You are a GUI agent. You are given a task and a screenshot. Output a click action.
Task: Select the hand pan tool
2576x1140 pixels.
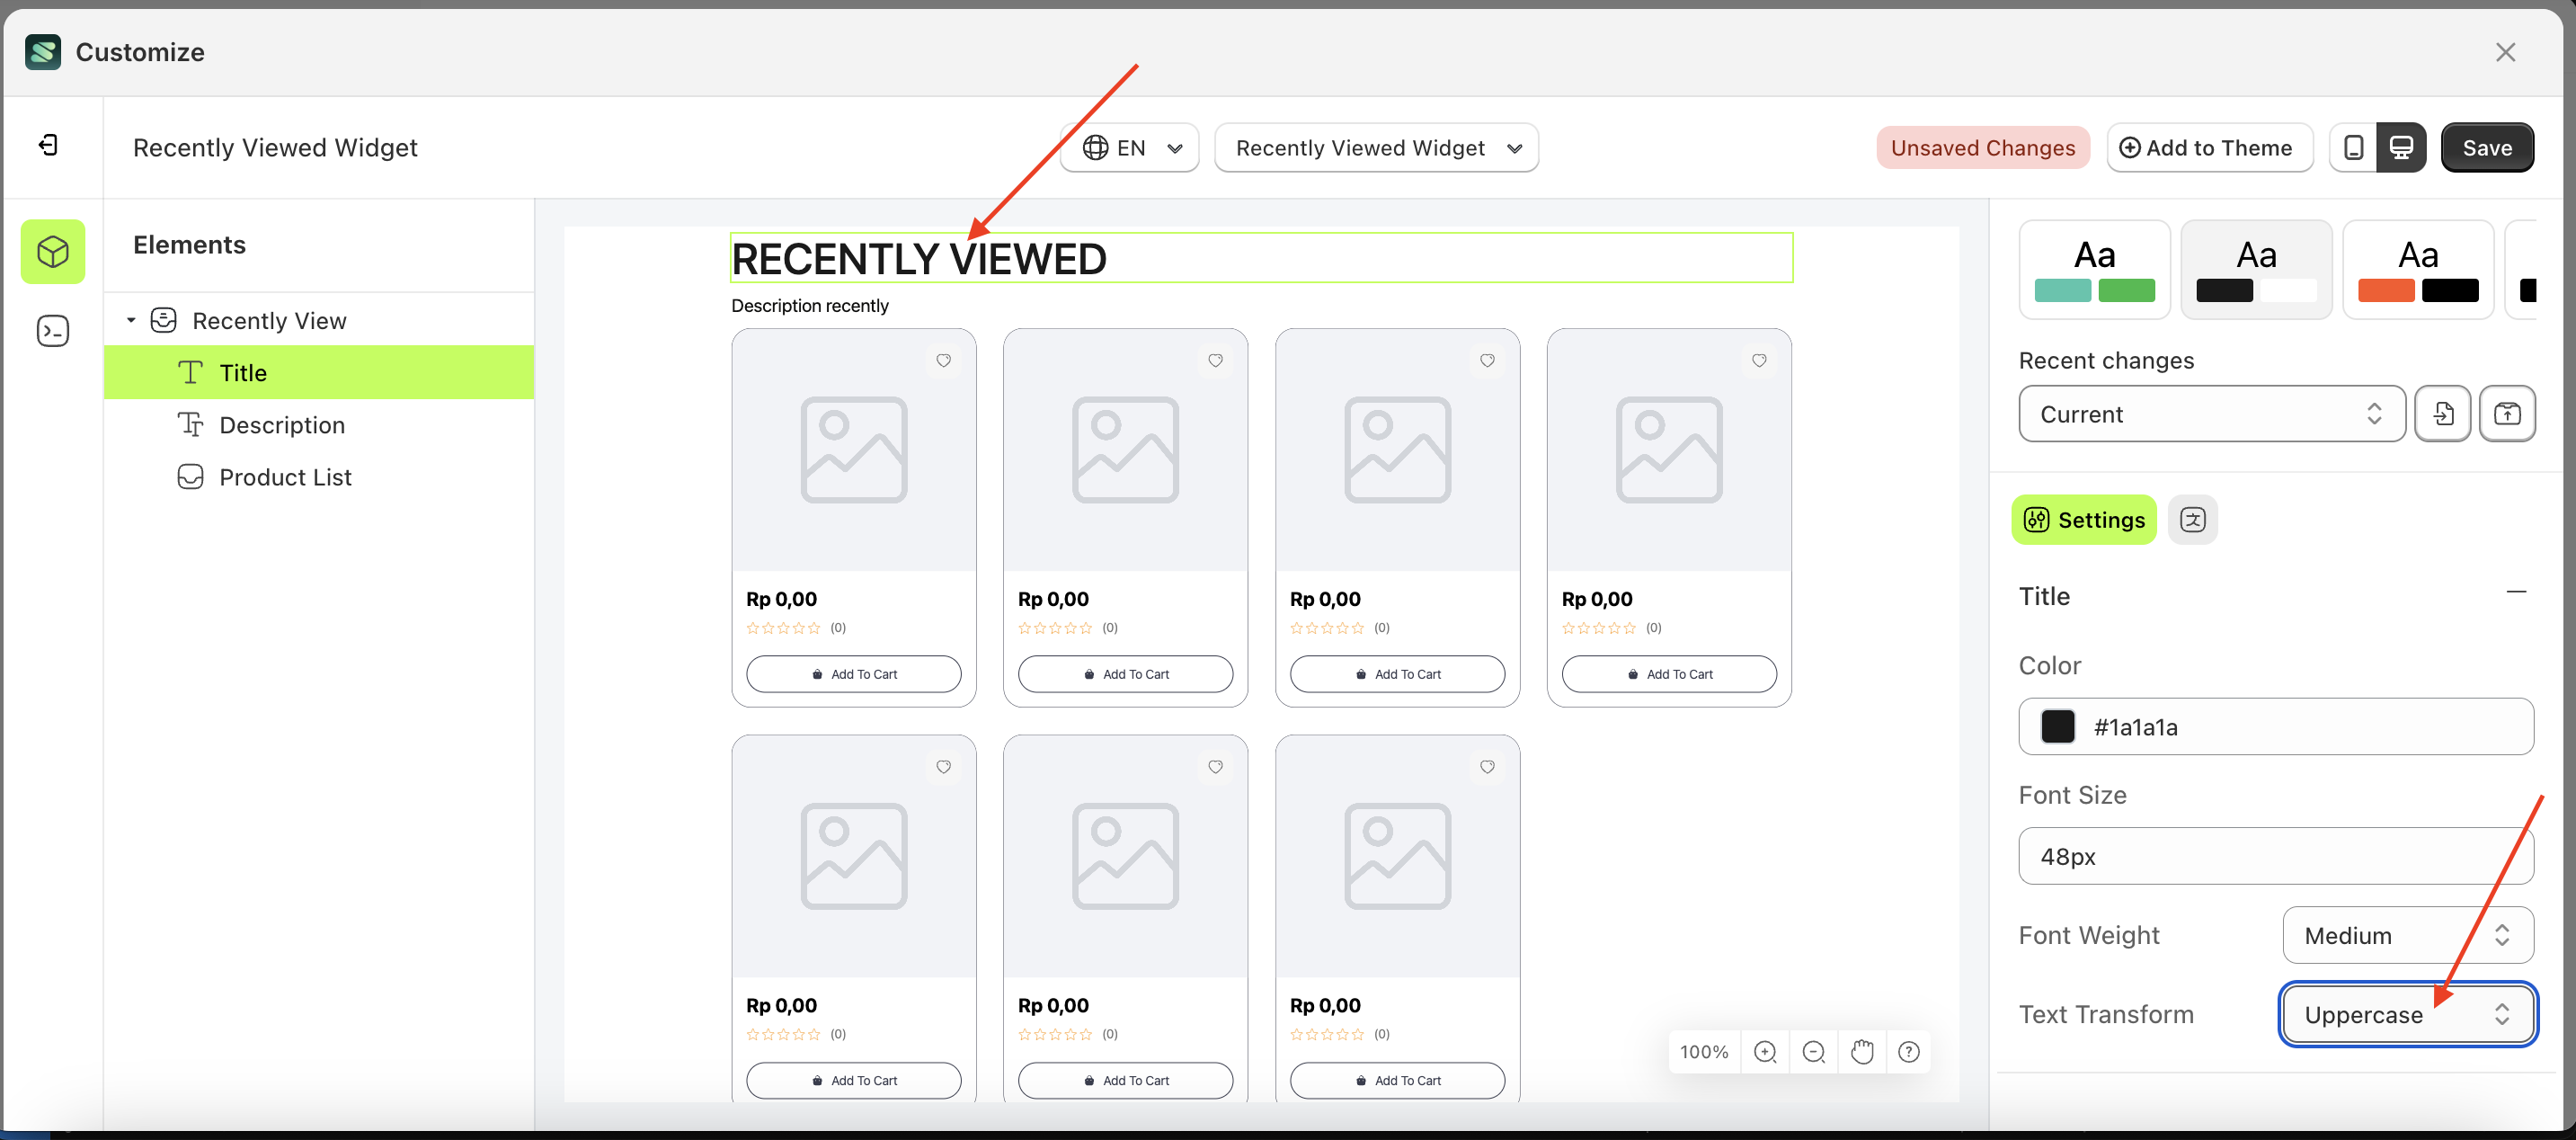click(x=1861, y=1051)
